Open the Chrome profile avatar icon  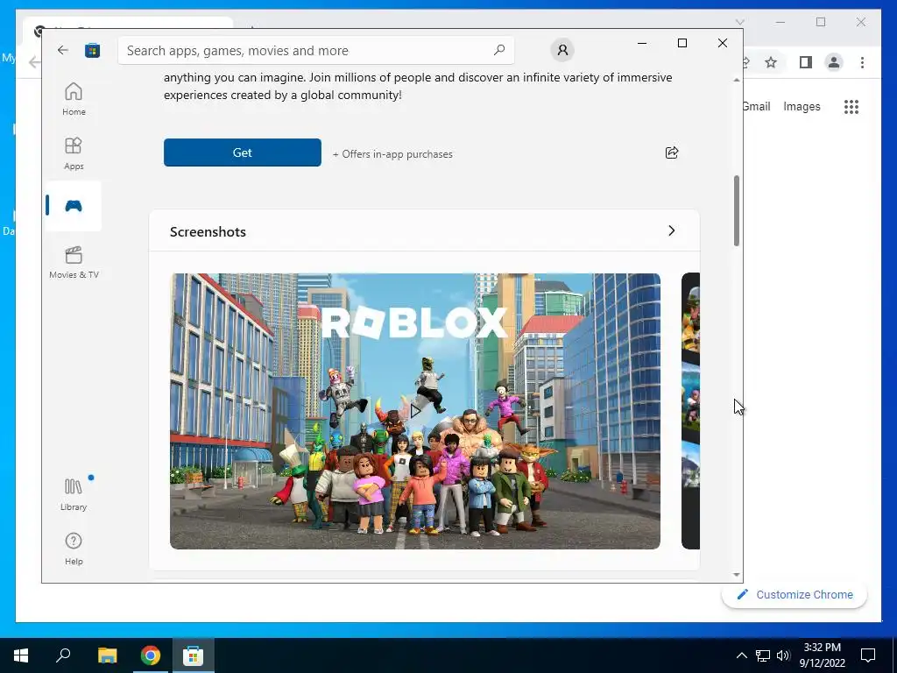[x=834, y=62]
